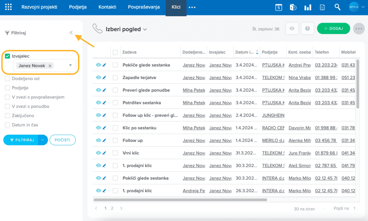Switch to the Kontakti tab
Image resolution: width=368 pixels, height=221 pixels.
(x=107, y=7)
